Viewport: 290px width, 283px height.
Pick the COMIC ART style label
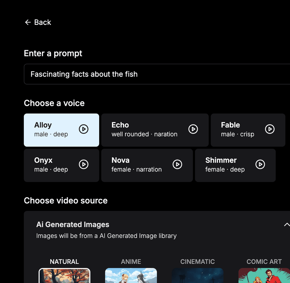click(x=264, y=262)
